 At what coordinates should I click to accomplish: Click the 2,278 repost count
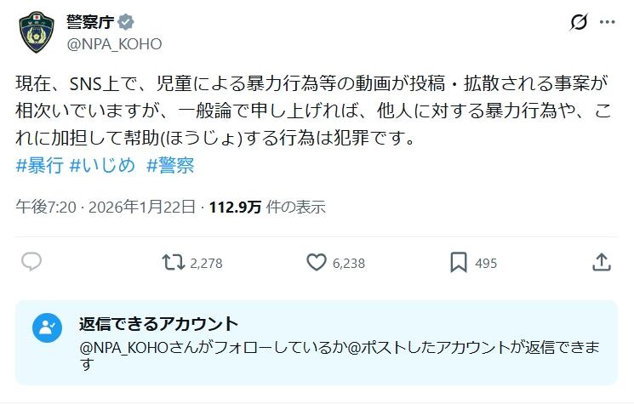coord(206,264)
